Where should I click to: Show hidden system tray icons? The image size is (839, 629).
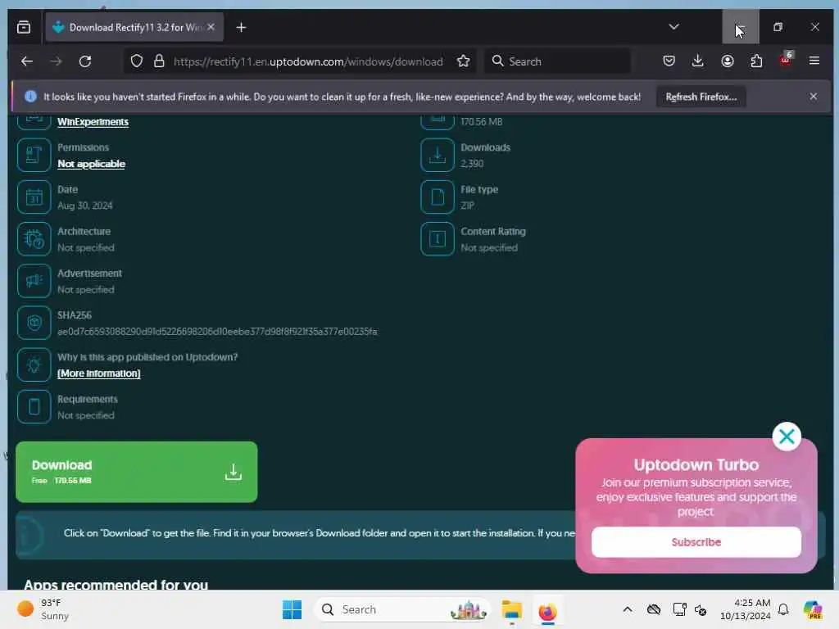coord(628,609)
